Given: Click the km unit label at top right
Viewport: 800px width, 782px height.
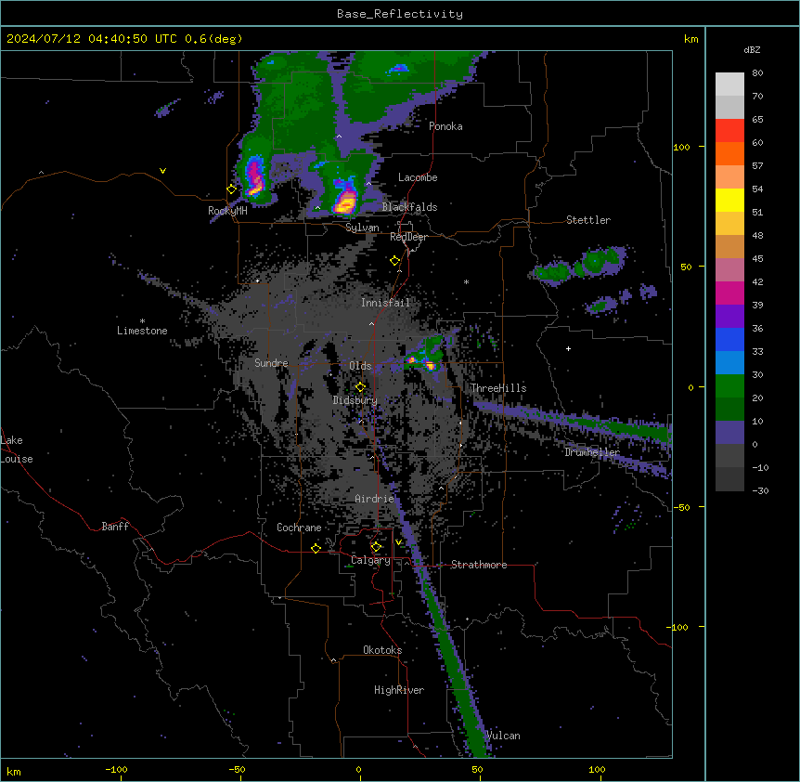Looking at the screenshot, I should tap(690, 39).
